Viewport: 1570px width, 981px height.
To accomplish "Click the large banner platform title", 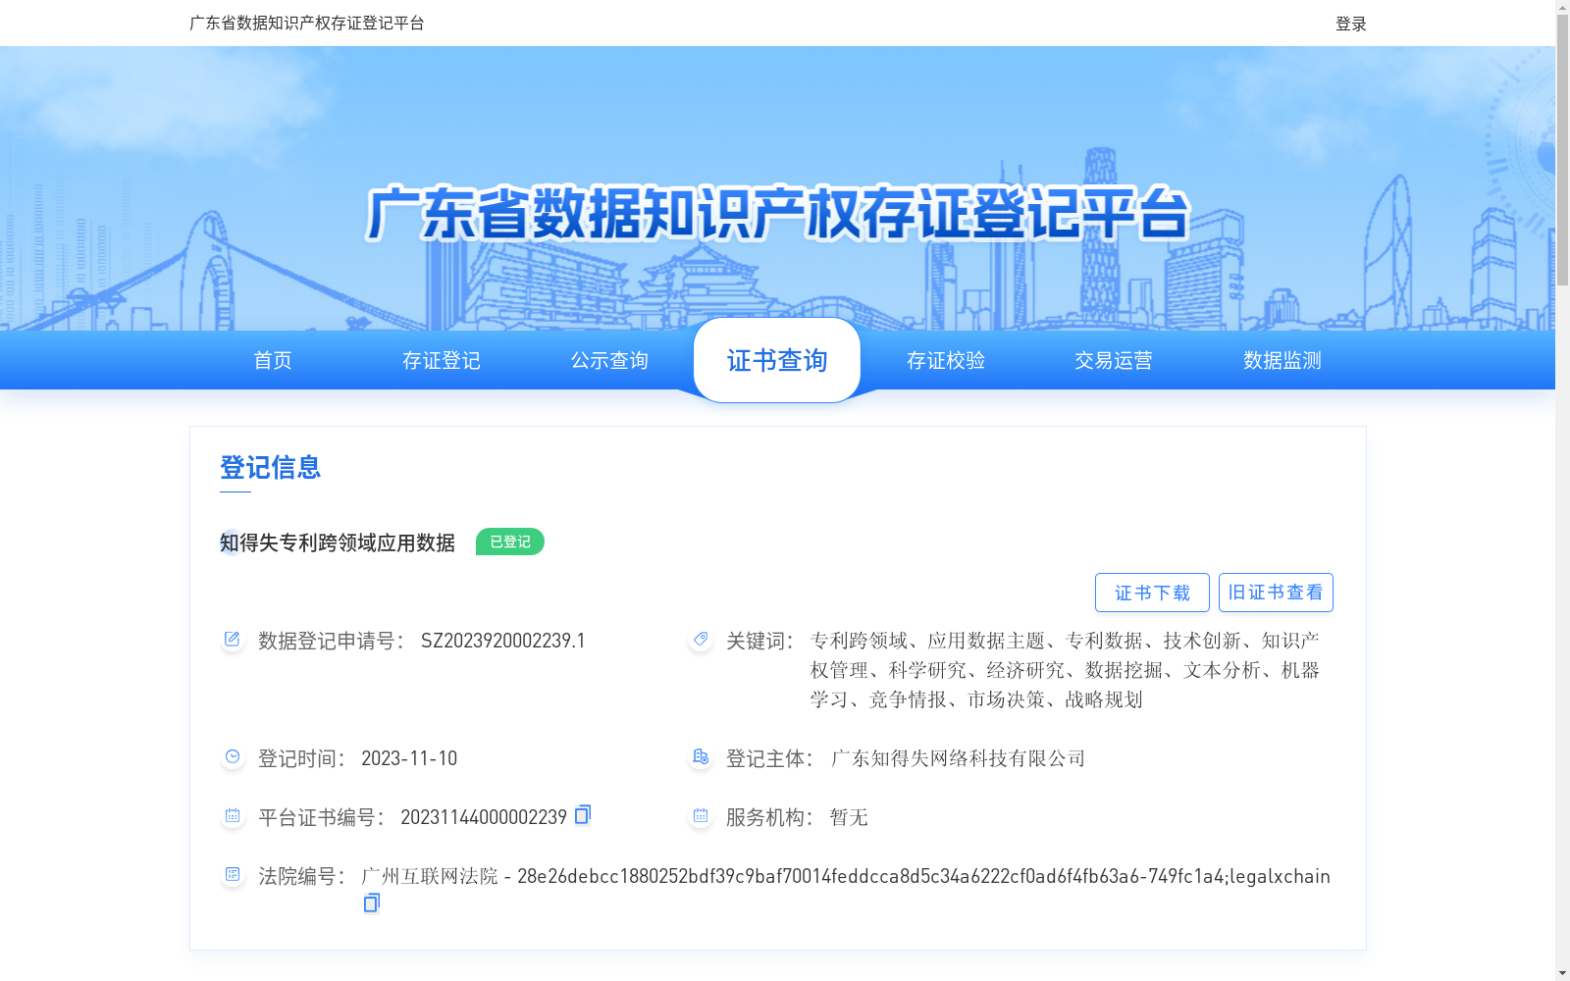I will tap(777, 213).
